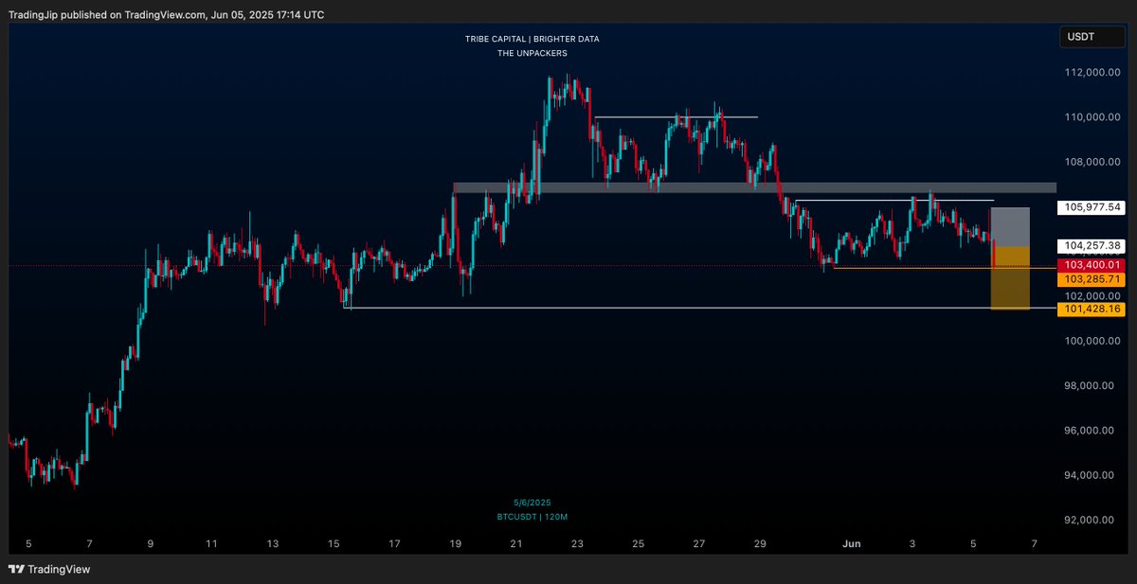
Task: Click the orange 103,285.71 price label
Action: pyautogui.click(x=1092, y=280)
